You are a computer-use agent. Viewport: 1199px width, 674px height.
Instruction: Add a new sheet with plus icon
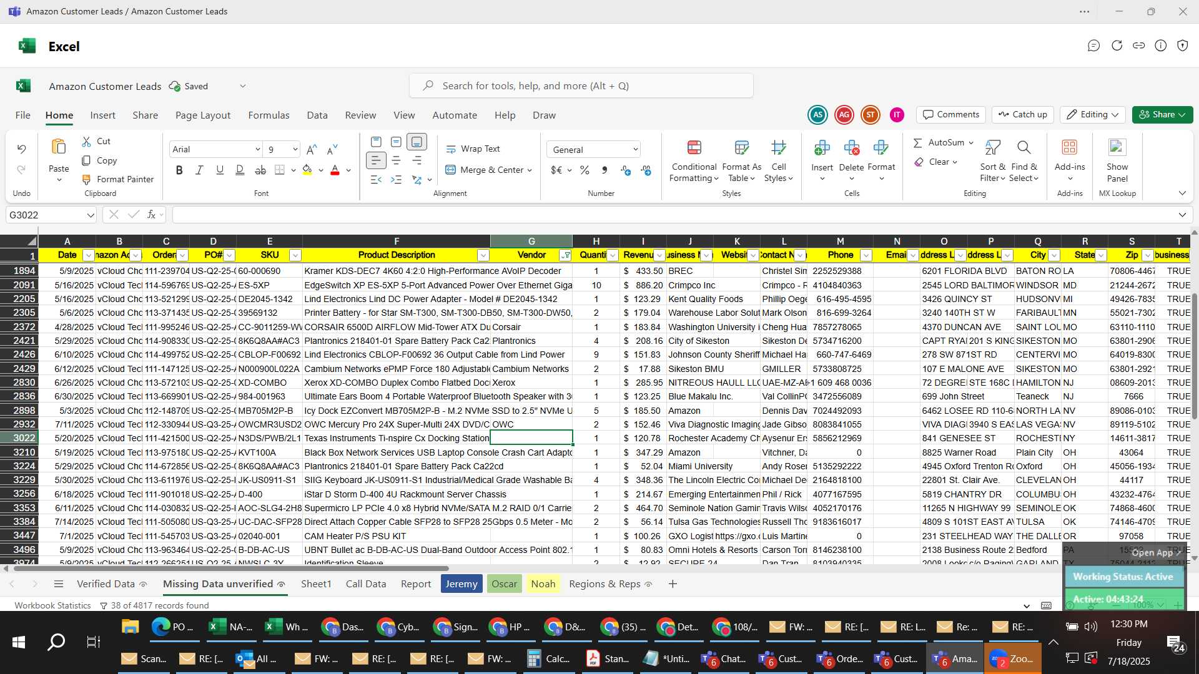click(x=673, y=584)
